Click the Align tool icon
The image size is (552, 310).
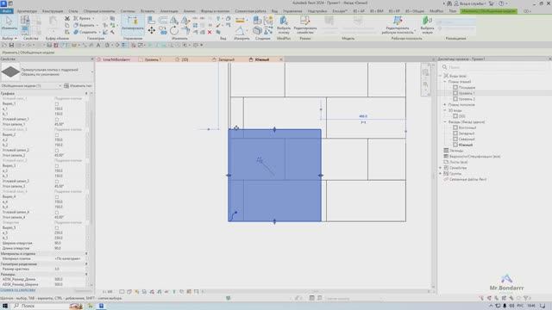pyautogui.click(x=152, y=20)
